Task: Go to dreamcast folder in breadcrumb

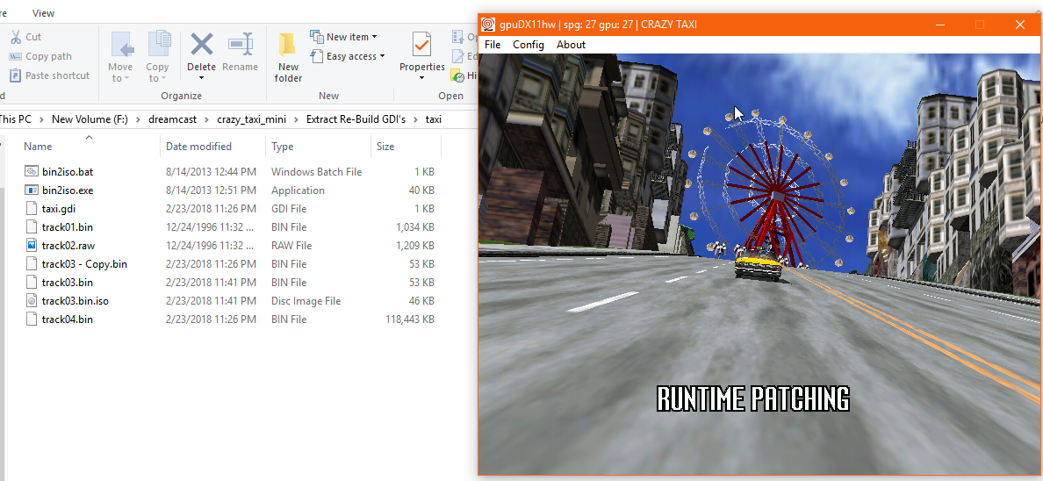Action: tap(172, 119)
